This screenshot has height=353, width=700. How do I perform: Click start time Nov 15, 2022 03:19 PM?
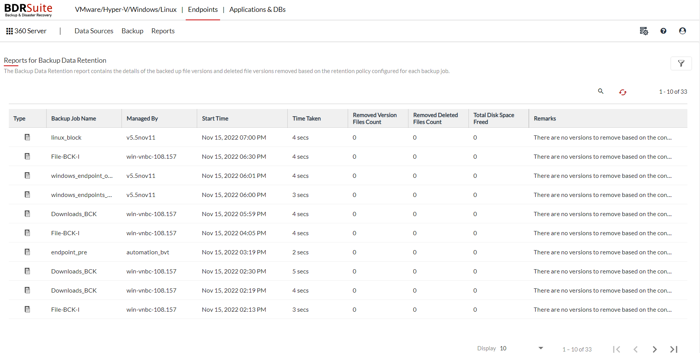pos(234,252)
